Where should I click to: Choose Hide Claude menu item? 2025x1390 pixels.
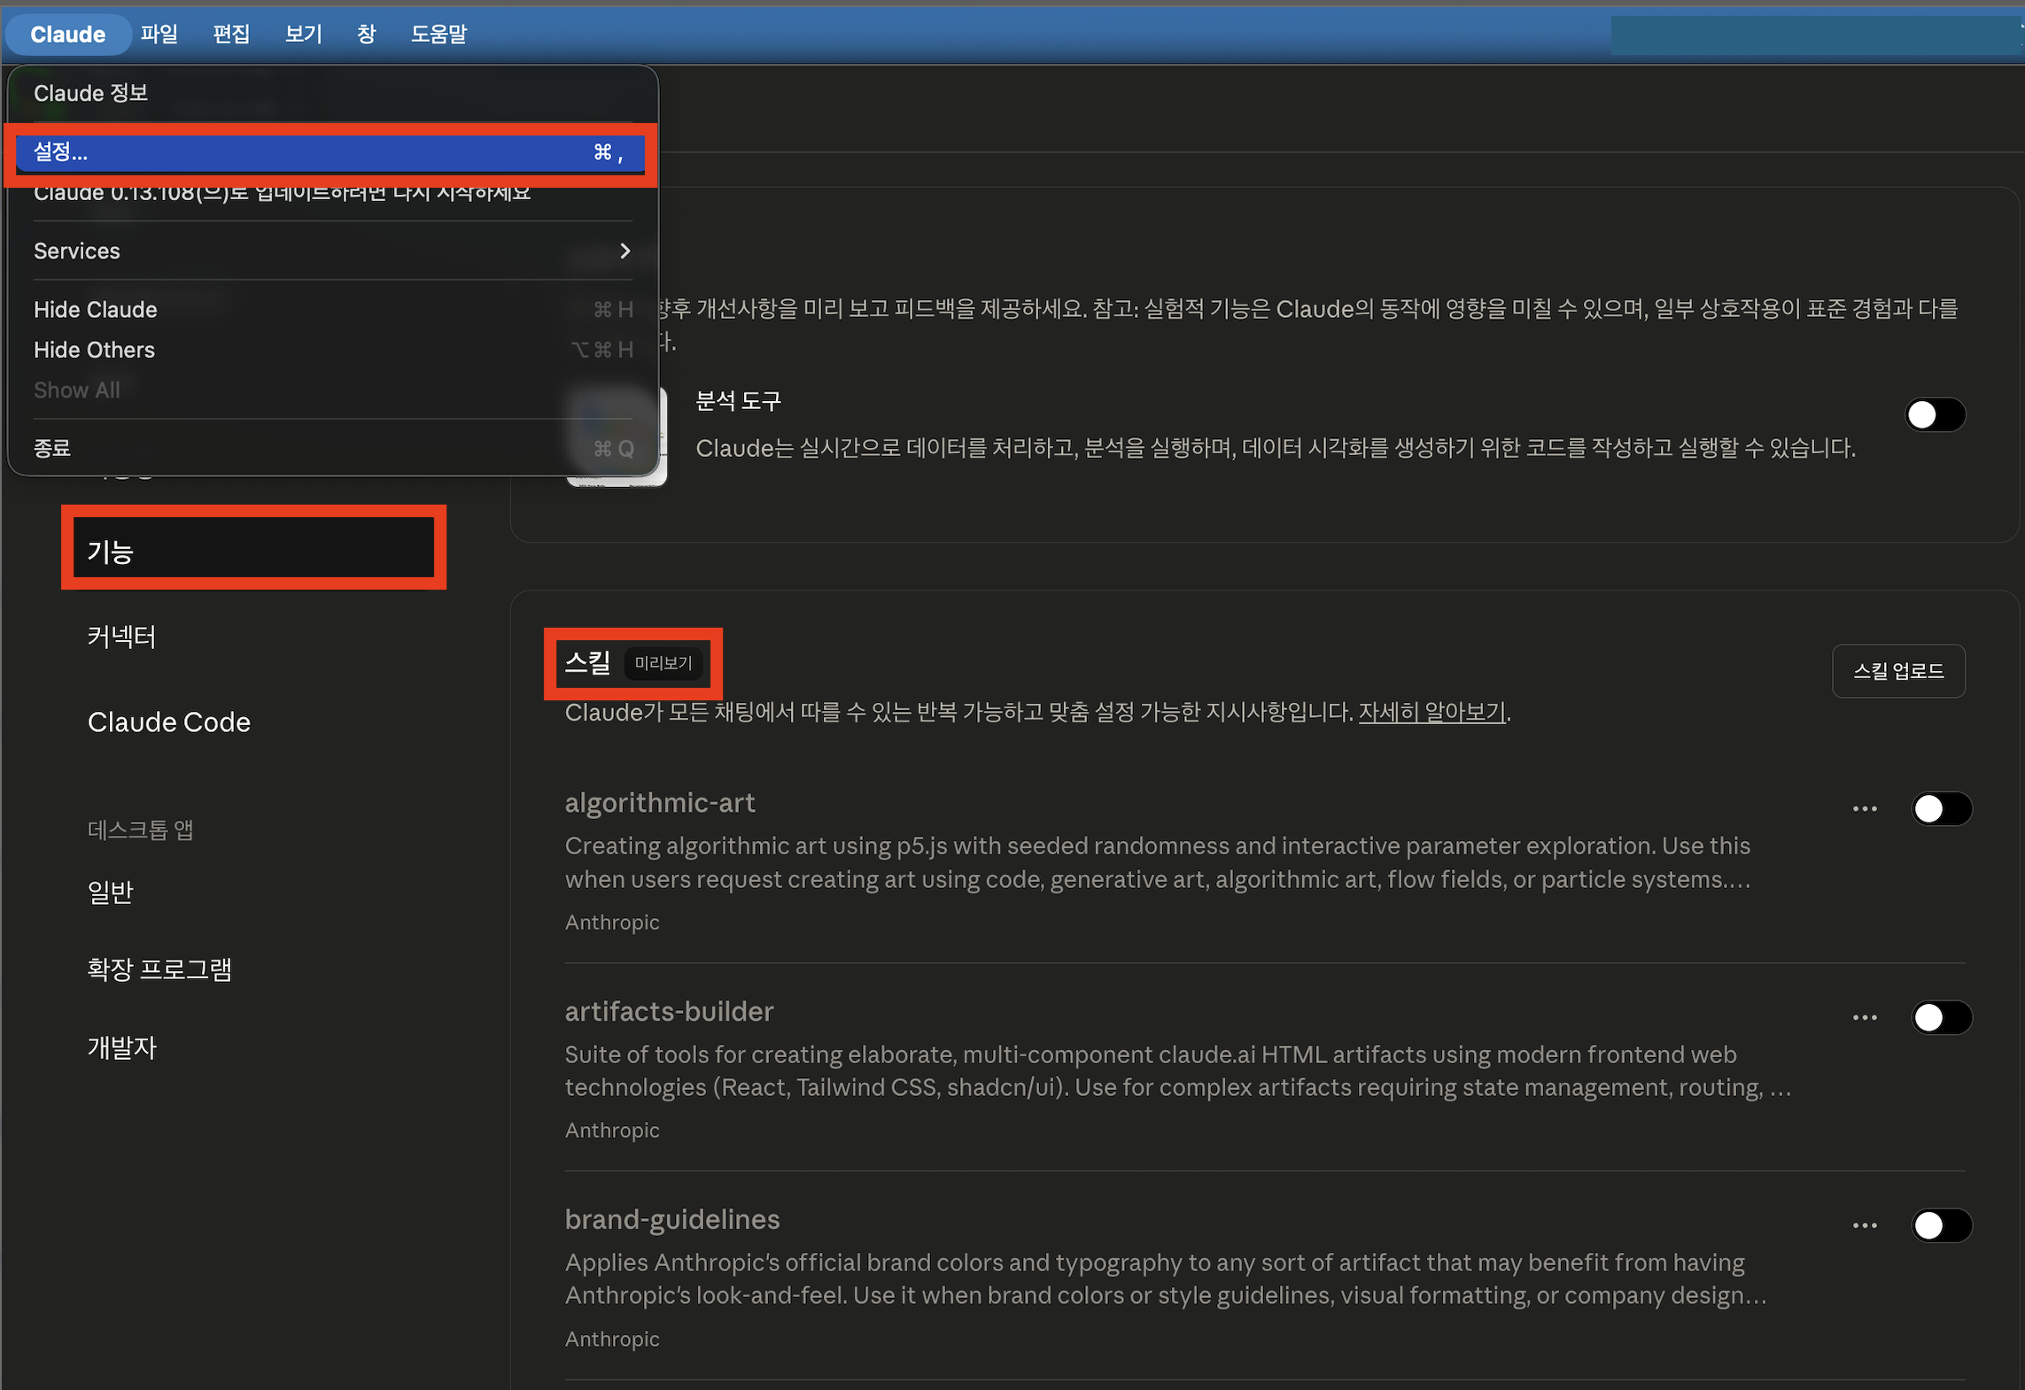coord(96,310)
